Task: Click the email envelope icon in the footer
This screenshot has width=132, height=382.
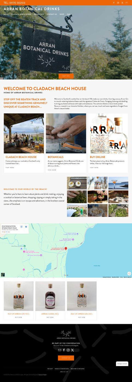Action: coord(60,350)
